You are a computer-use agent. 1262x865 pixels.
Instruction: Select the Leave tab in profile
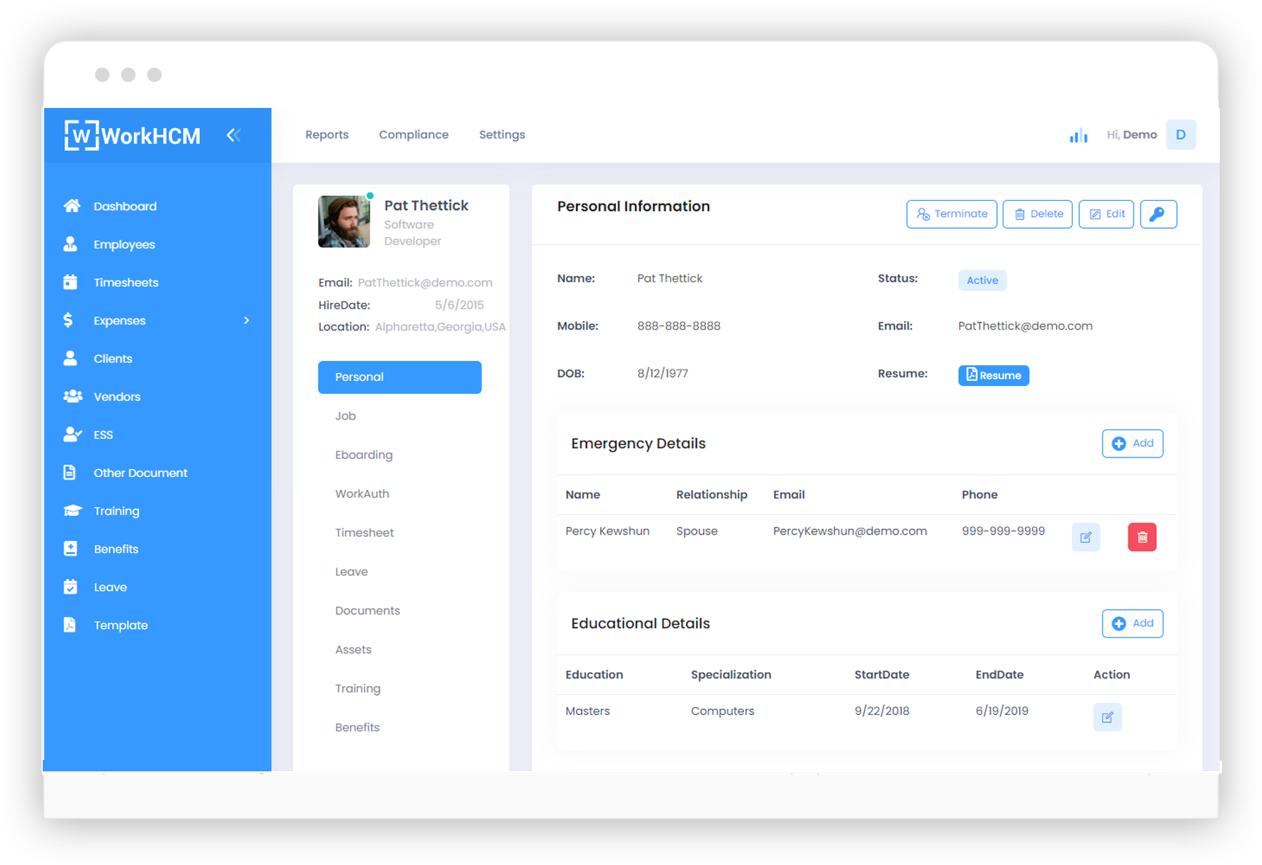pyautogui.click(x=351, y=571)
